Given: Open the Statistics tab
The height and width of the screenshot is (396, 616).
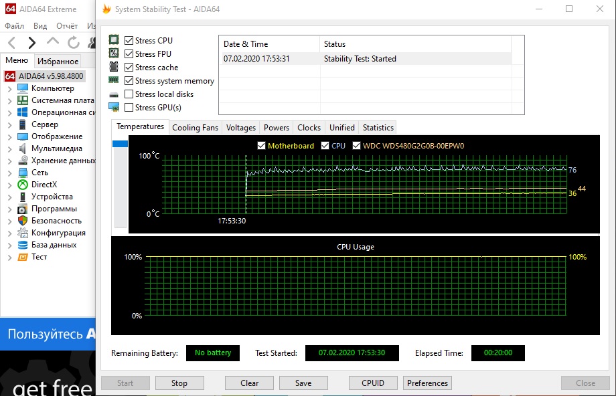Looking at the screenshot, I should (x=378, y=128).
